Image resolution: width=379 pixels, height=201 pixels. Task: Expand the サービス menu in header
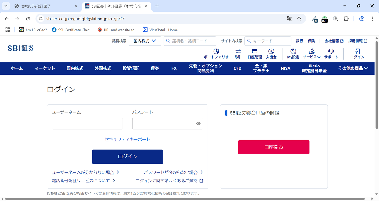click(311, 54)
